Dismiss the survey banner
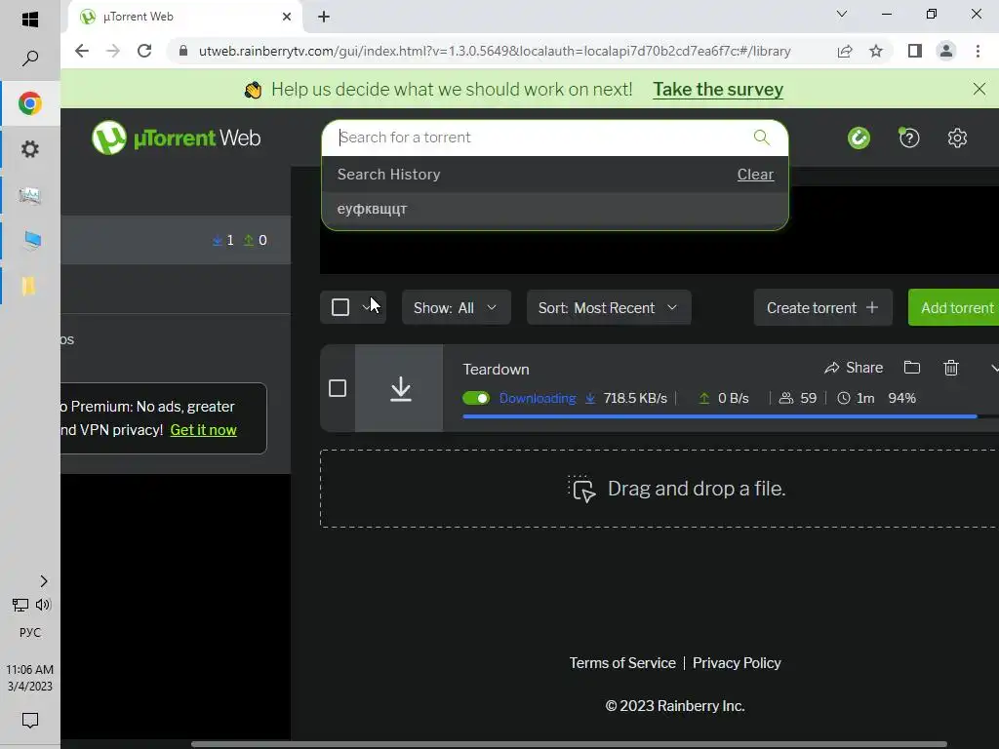 pos(979,89)
